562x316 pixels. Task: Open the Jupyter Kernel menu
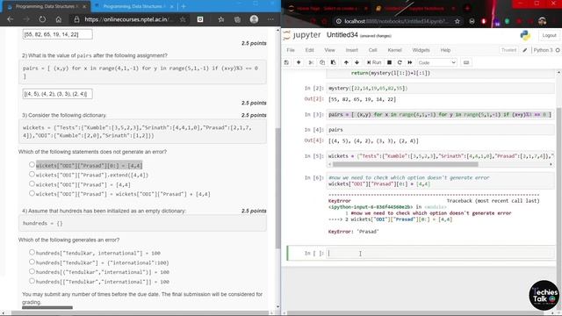394,50
